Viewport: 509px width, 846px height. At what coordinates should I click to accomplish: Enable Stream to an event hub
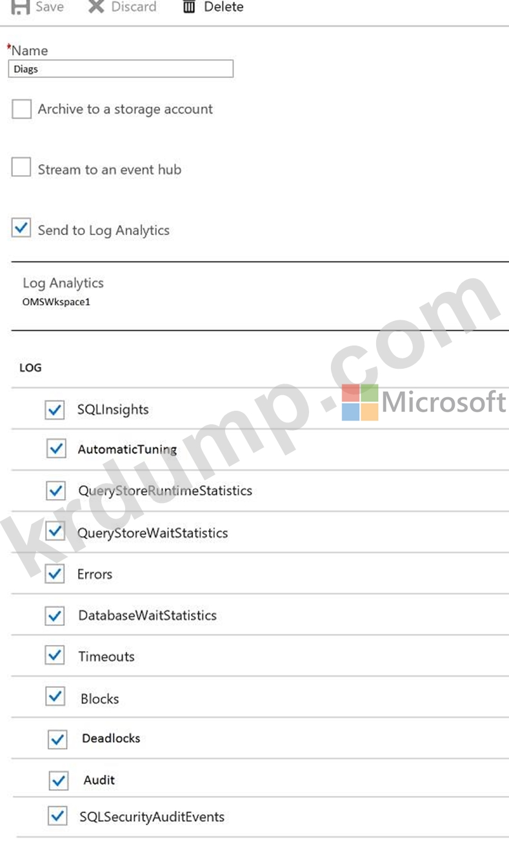[21, 168]
